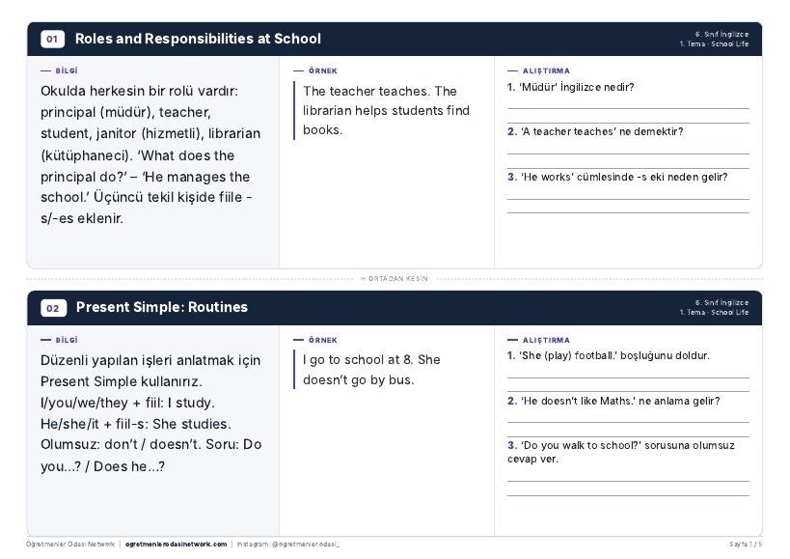
Task: Click the text "Düzenli yapılan işleri anlatmak için"
Action: point(150,360)
